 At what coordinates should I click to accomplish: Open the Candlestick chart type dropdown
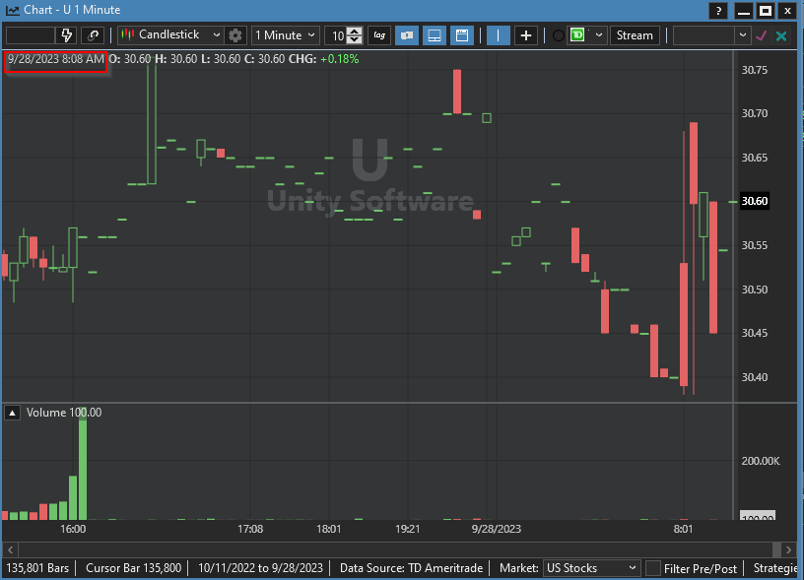(169, 35)
